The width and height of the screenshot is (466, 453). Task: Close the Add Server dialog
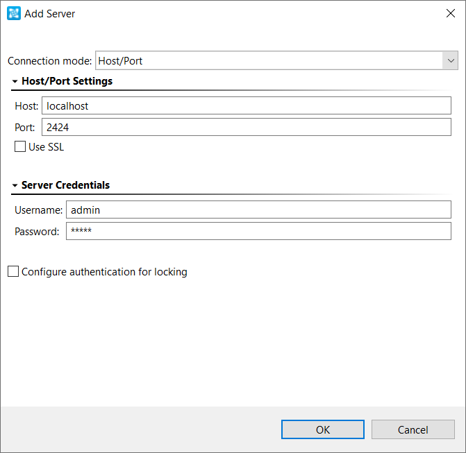tap(451, 13)
